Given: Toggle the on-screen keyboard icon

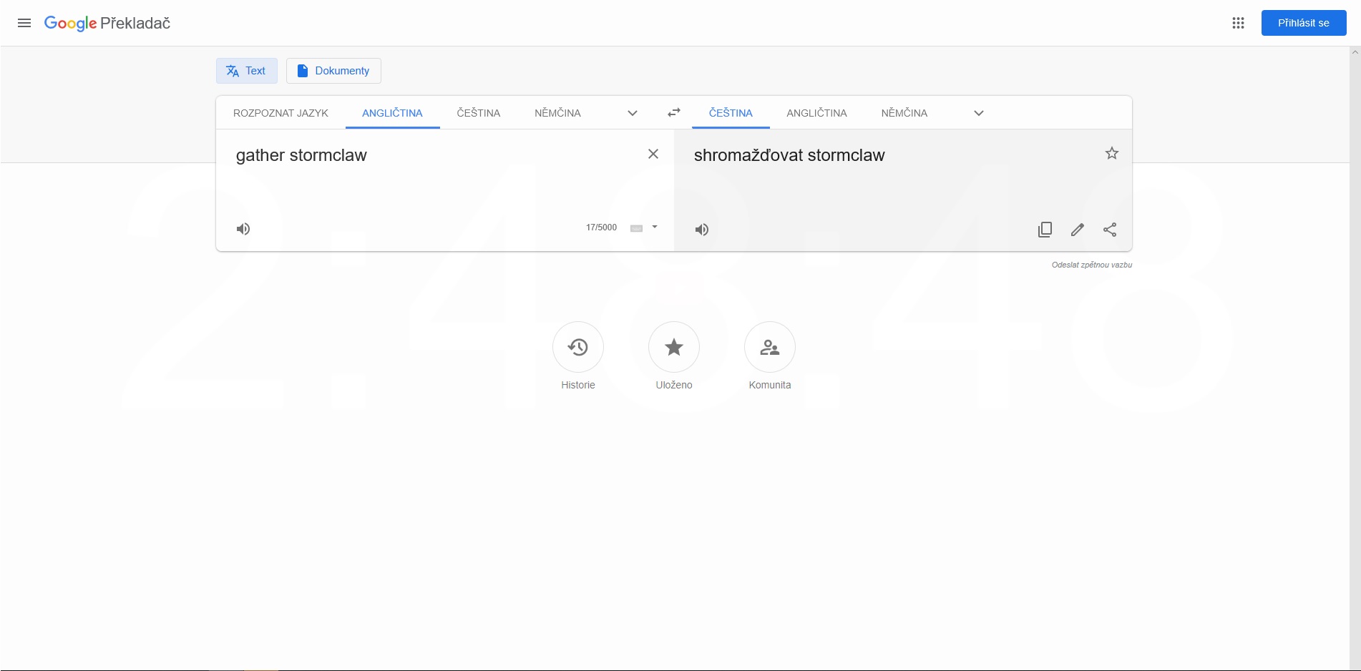Looking at the screenshot, I should coord(636,228).
